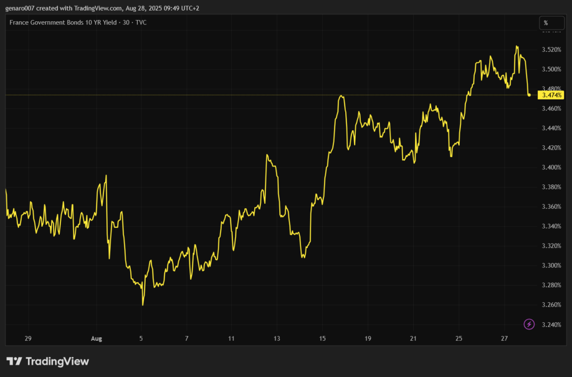Click the purple lightning bolt icon

pyautogui.click(x=530, y=324)
